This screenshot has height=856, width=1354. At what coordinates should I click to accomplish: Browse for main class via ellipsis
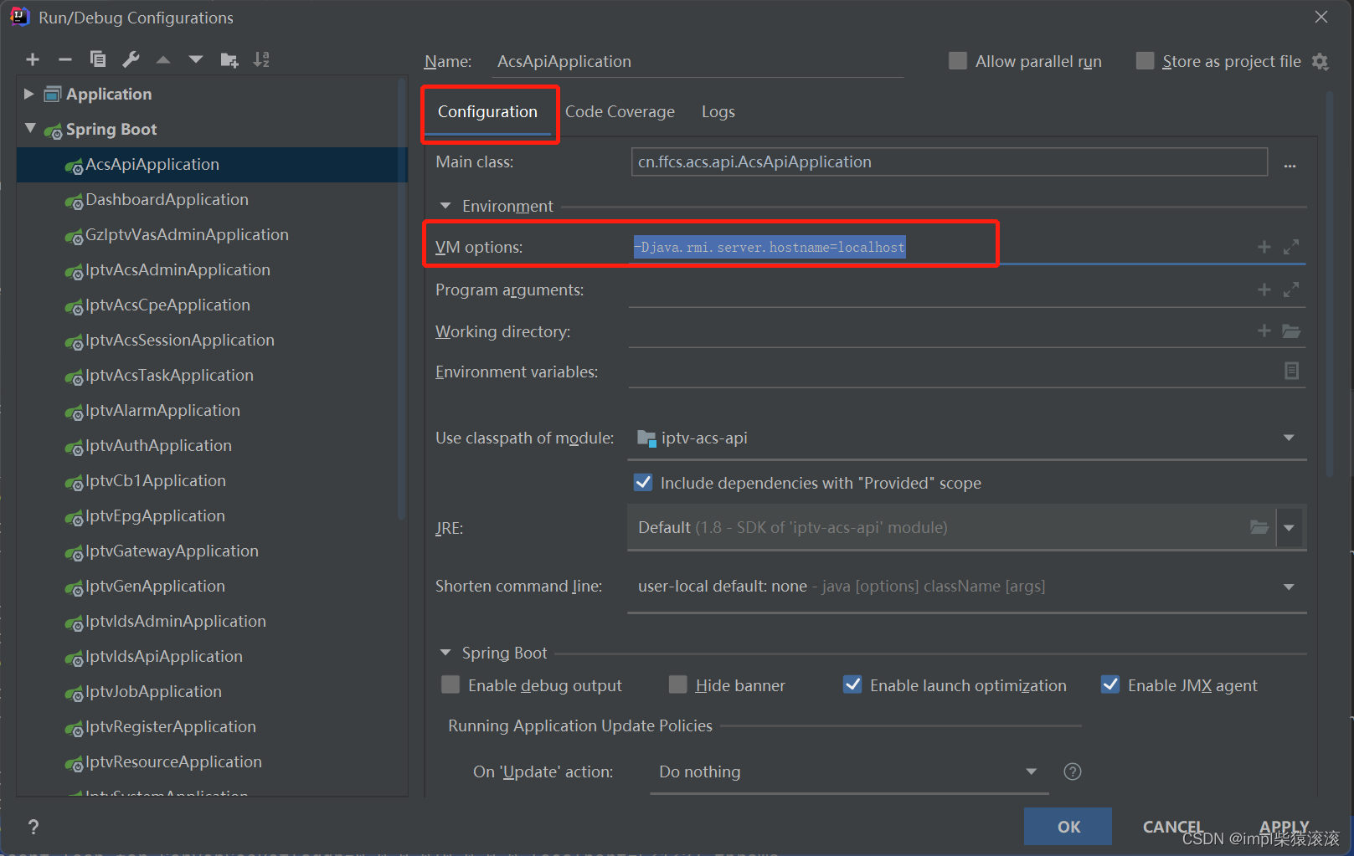pos(1290,165)
